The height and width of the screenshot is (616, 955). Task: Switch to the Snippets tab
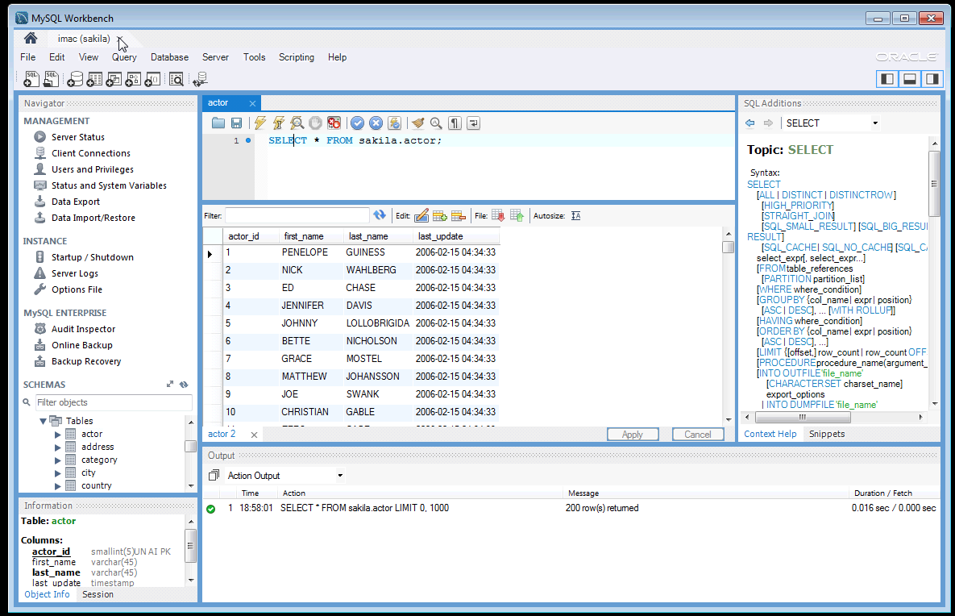827,434
